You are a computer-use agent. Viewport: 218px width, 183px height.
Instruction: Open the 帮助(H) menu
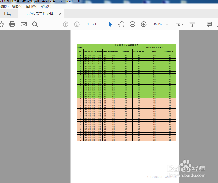(x=46, y=6)
